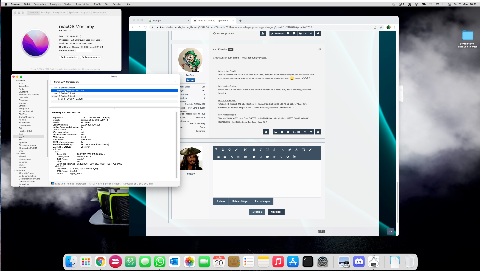This screenshot has width=480, height=271.
Task: Like post #7 with the thumbs-up icon
Action: coord(305,132)
